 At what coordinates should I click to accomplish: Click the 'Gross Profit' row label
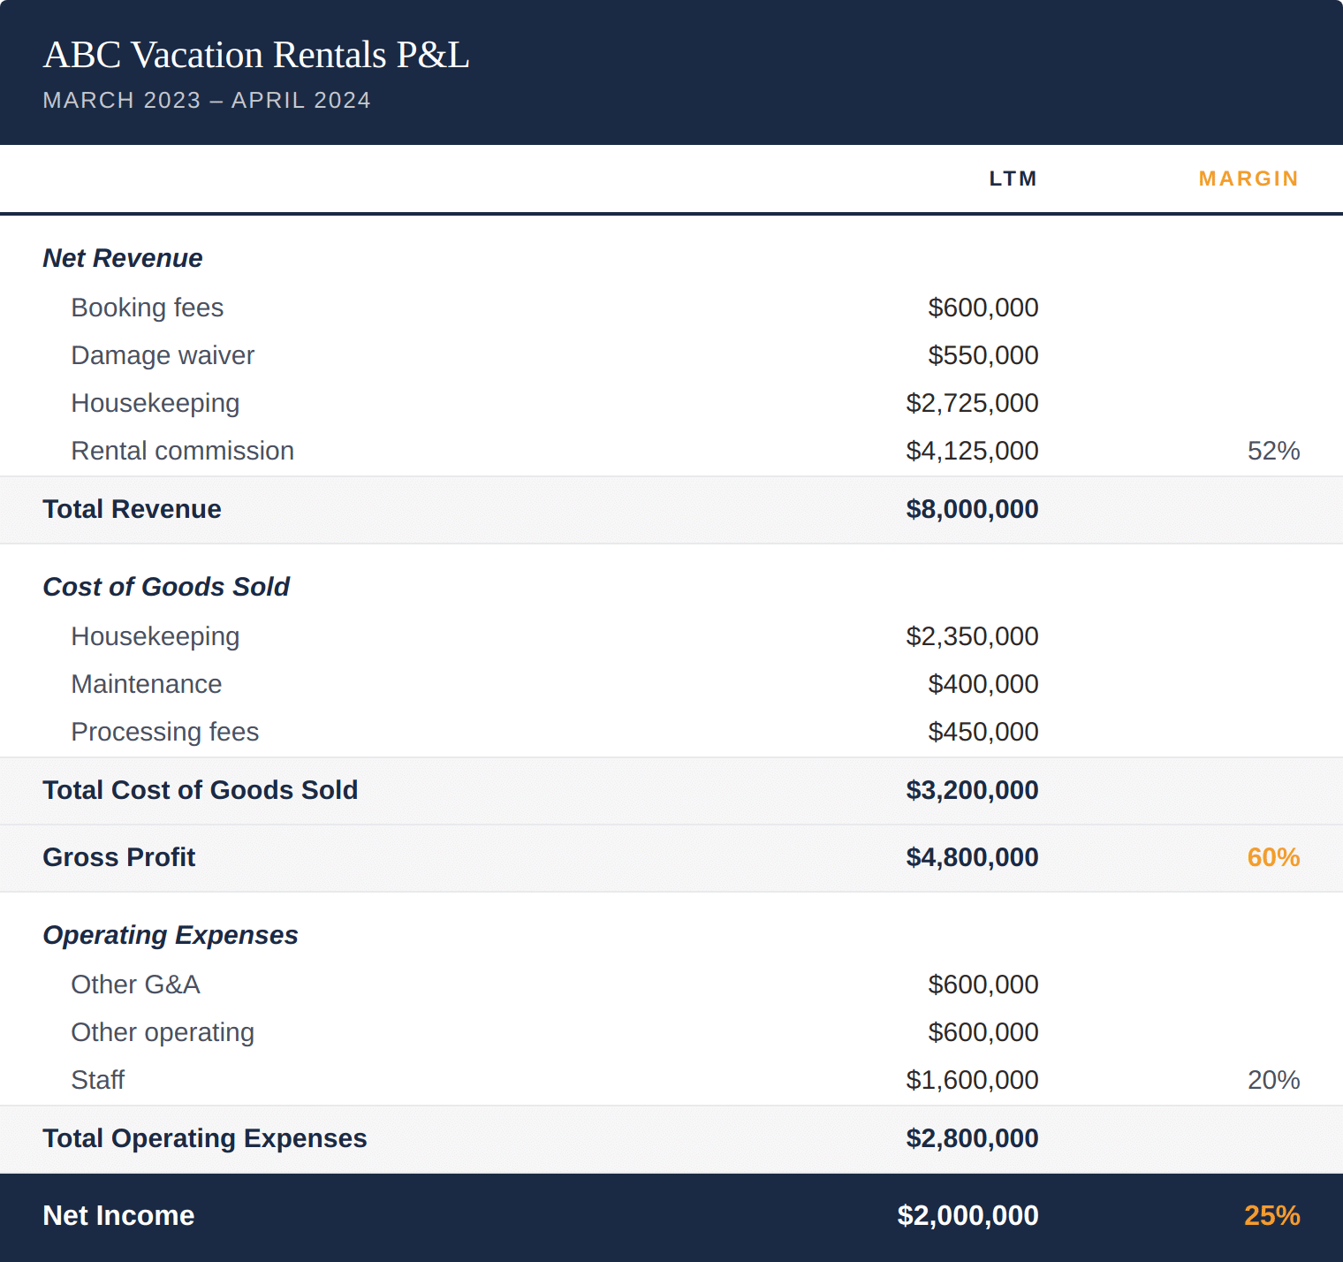point(119,857)
